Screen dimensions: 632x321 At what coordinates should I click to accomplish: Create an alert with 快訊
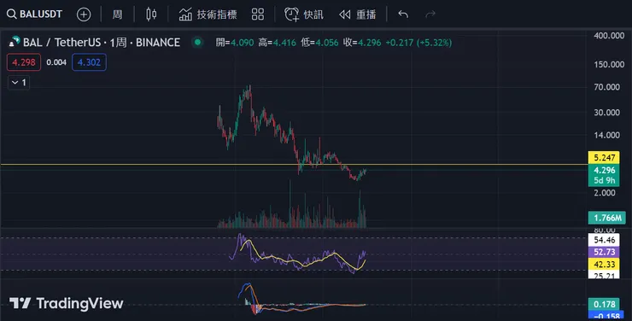tap(304, 15)
